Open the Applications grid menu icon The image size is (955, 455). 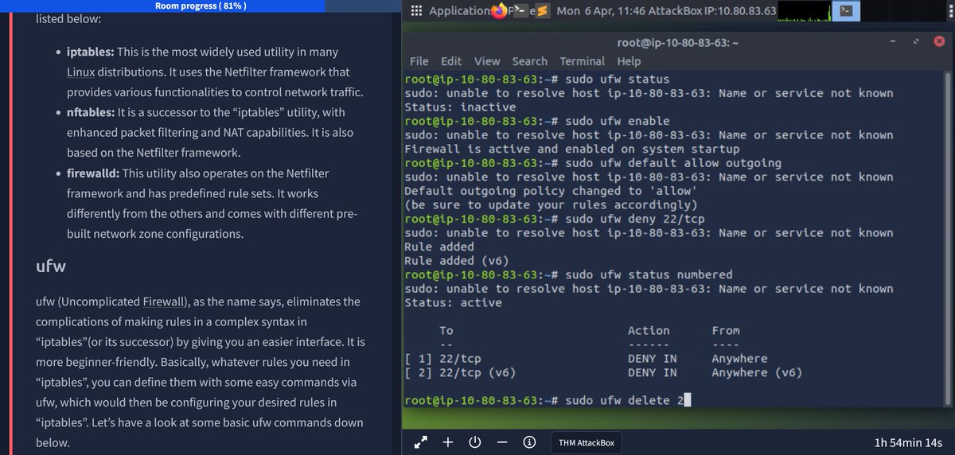(415, 11)
